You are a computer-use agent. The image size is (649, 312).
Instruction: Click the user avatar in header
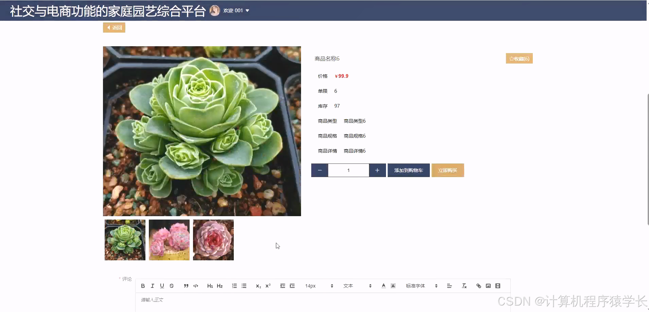click(x=214, y=11)
